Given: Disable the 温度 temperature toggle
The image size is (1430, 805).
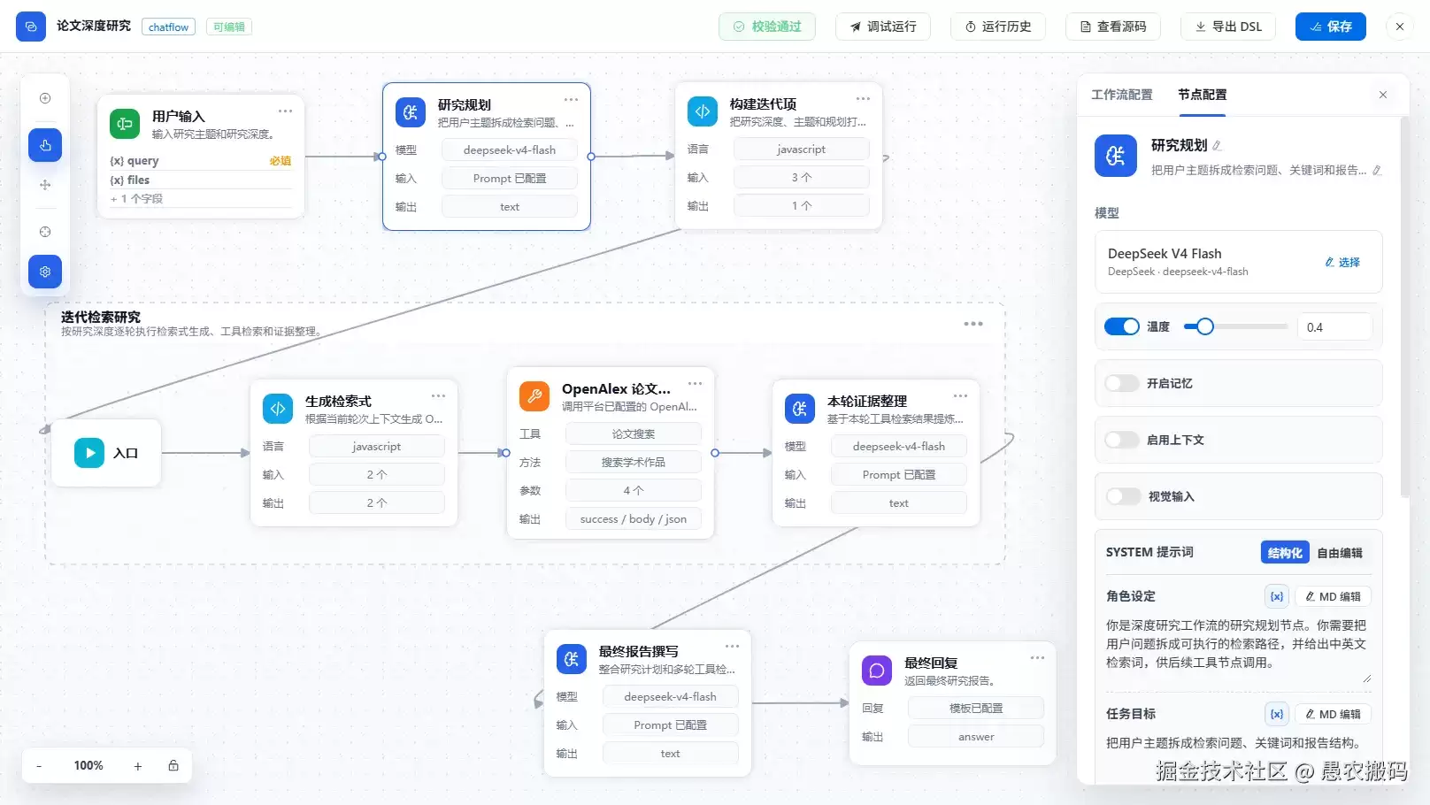Looking at the screenshot, I should coord(1122,326).
